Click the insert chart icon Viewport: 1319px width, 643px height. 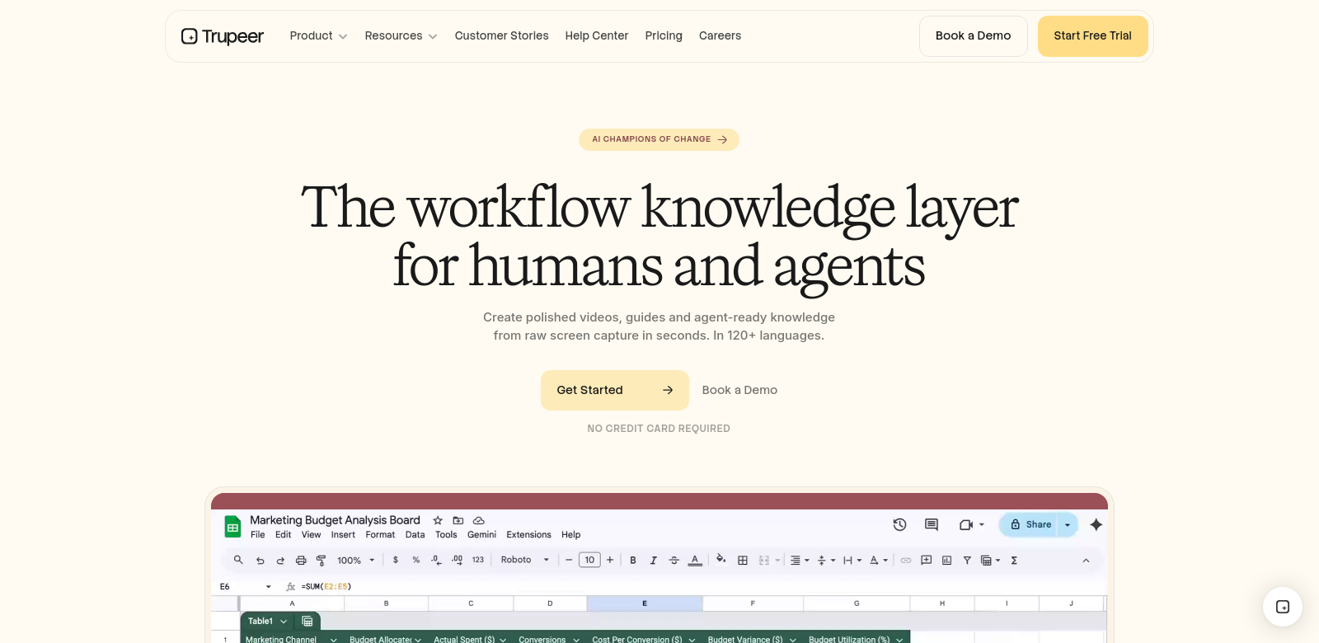coord(946,561)
